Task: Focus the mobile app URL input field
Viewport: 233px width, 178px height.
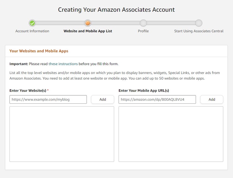Action: (157, 100)
